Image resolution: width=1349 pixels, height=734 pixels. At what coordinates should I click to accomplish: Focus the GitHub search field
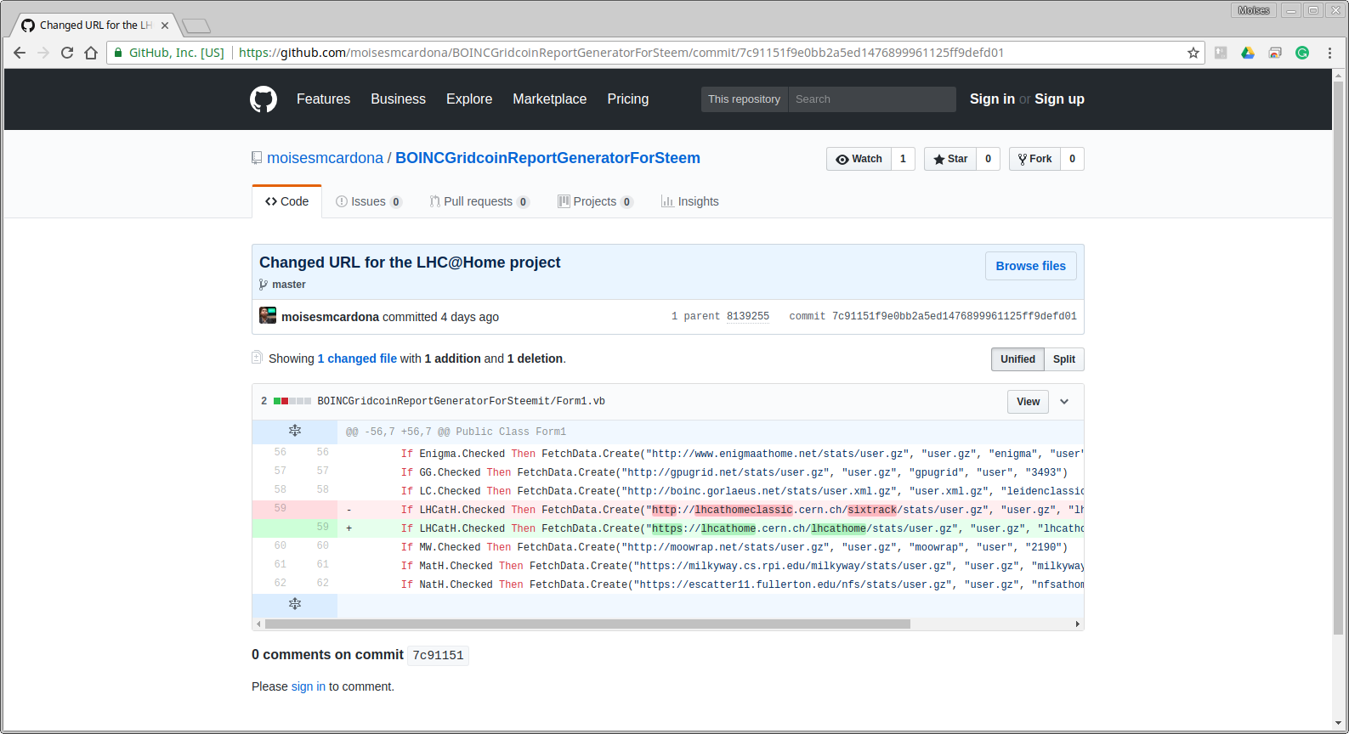[872, 99]
